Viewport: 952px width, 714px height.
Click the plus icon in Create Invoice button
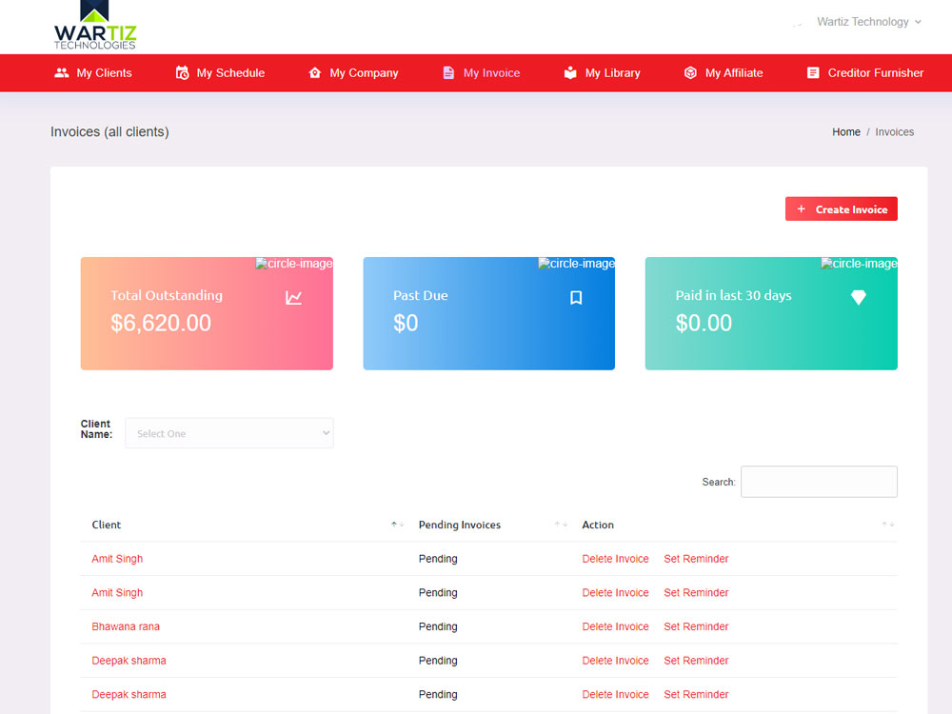click(x=802, y=208)
